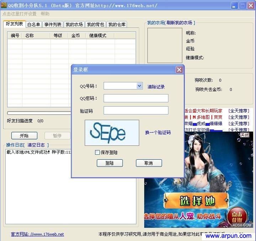Click the 狗咬失去金币 label
Image resolution: width=256 pixels, height=241 pixels.
click(x=209, y=89)
